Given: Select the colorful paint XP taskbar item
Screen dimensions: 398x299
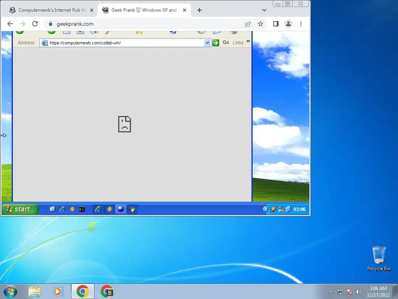Looking at the screenshot, I should [132, 209].
